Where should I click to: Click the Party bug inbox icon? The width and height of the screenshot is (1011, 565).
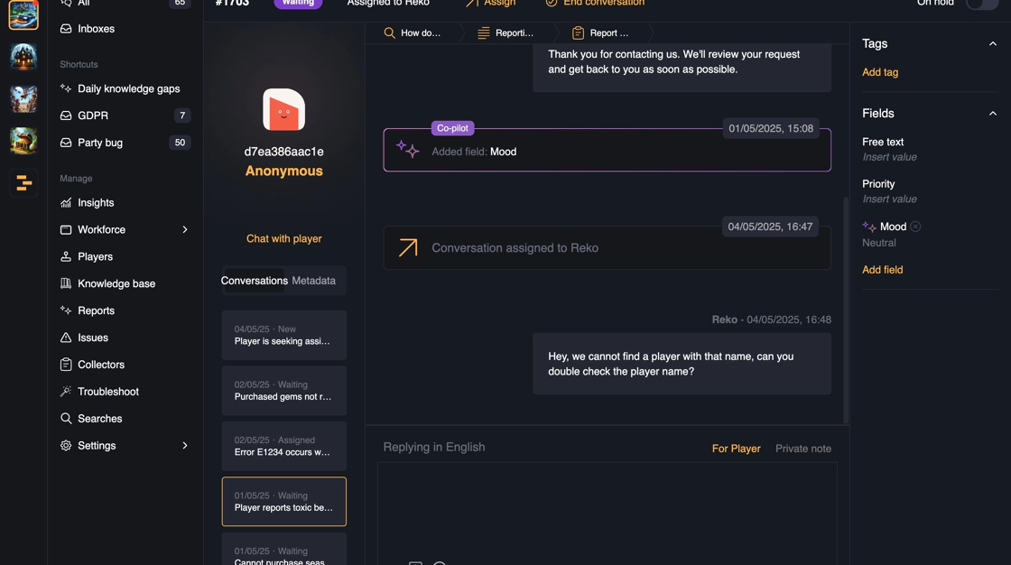tap(66, 143)
